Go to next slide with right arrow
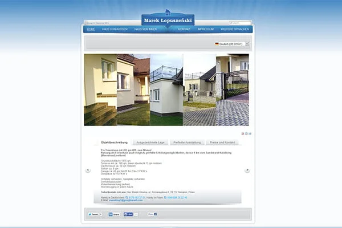This screenshot has height=228, width=342. (247, 170)
